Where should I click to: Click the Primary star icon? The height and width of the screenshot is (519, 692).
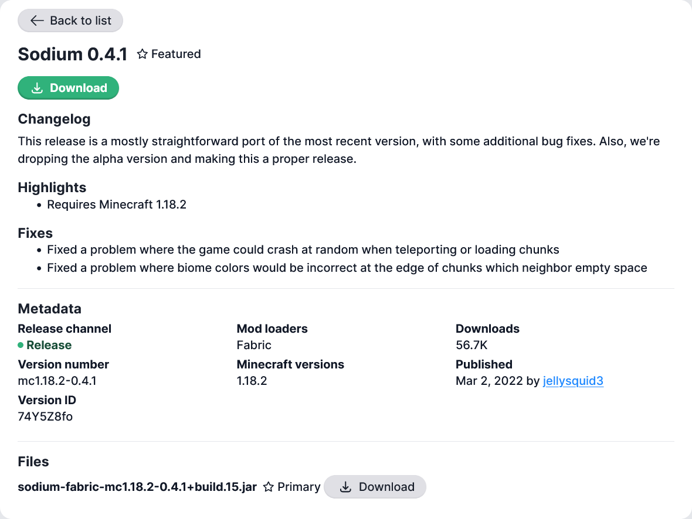coord(269,487)
